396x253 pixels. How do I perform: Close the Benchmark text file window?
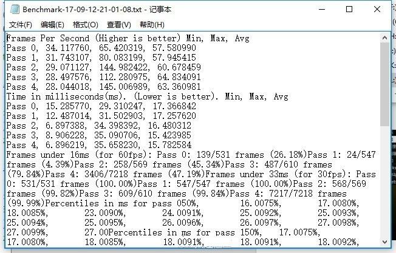[377, 10]
